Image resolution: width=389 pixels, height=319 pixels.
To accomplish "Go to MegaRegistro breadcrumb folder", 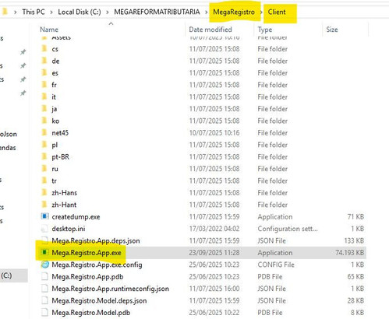I will (x=234, y=12).
